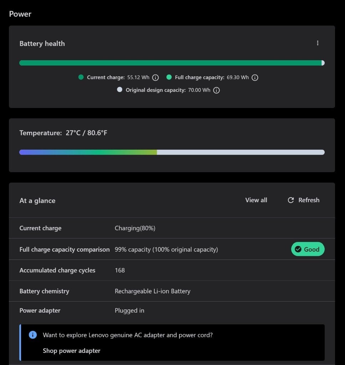
Task: Click the circular refresh arrow icon
Action: 290,200
